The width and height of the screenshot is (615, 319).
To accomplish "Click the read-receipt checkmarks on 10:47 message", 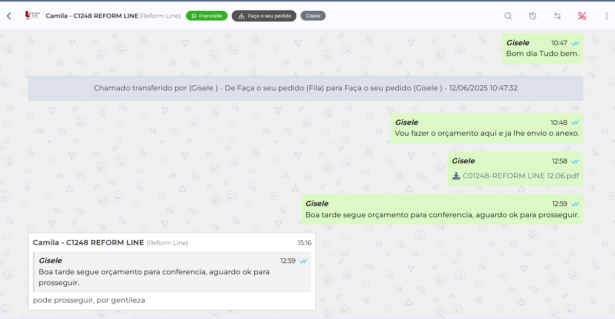I will [x=575, y=43].
